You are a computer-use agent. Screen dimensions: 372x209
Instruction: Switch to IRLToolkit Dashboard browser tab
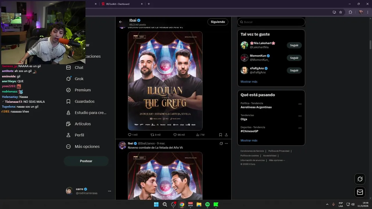(x=122, y=4)
